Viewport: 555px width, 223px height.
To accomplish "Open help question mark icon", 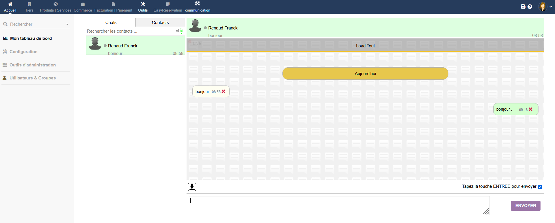I will 530,7.
